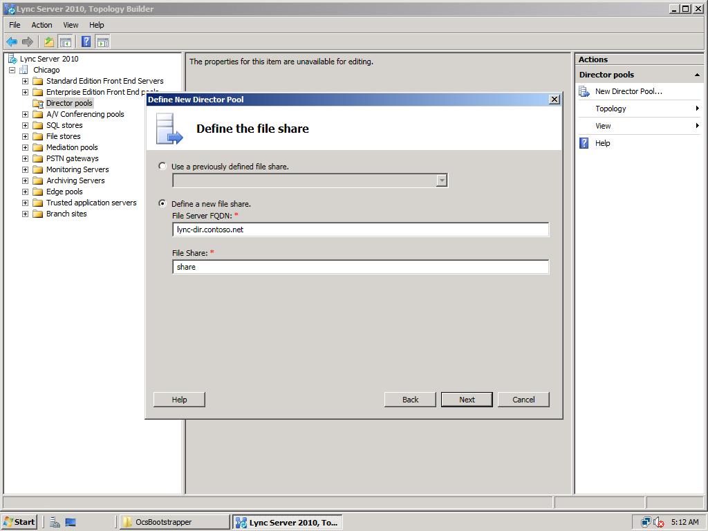Open the File menu
The height and width of the screenshot is (531, 708).
pyautogui.click(x=15, y=25)
